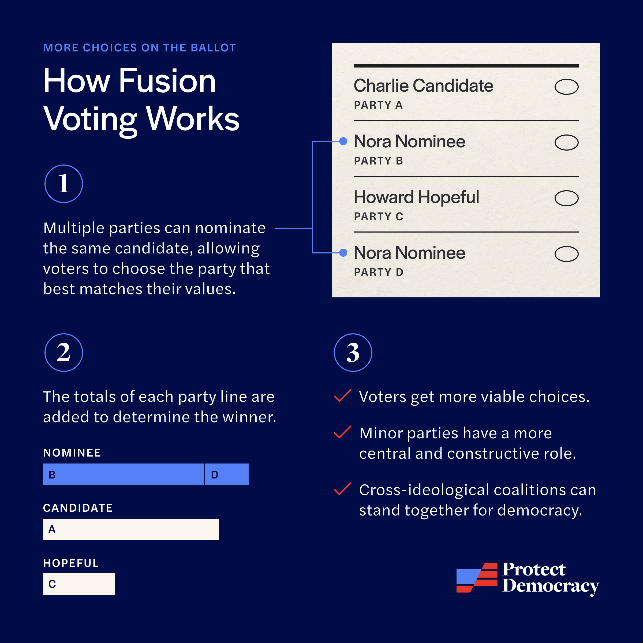
Task: Click the checkmark beside Cross-ideological coalitions
Action: pos(342,489)
